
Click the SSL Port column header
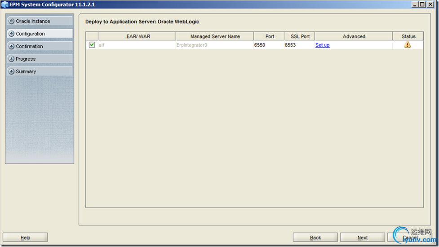300,36
